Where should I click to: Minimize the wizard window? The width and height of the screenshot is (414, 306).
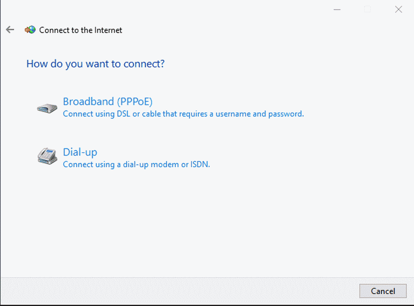tap(337, 10)
